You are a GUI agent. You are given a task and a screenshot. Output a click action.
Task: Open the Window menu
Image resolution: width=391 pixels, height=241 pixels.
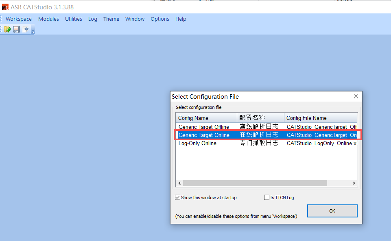[135, 19]
